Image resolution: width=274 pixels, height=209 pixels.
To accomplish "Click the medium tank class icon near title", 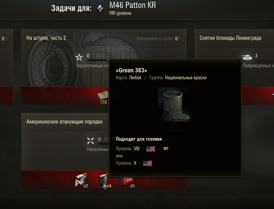I will (100, 9).
